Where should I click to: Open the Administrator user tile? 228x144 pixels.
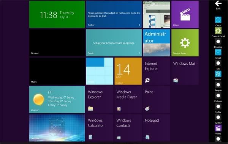pyautogui.click(x=157, y=43)
